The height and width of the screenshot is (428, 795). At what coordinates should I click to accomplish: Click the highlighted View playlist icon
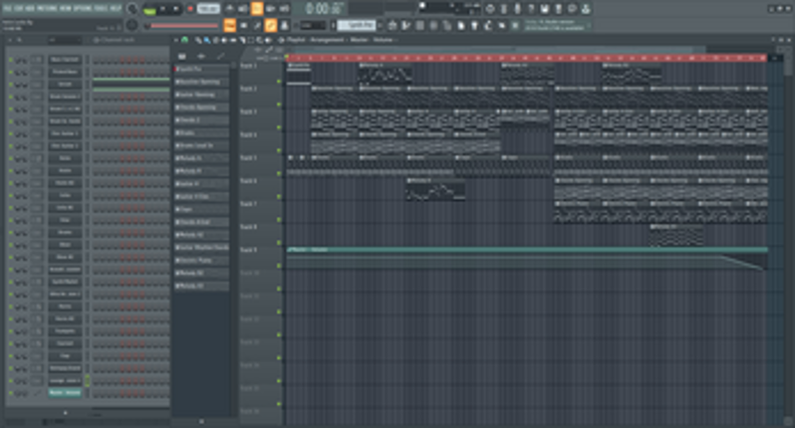[230, 25]
